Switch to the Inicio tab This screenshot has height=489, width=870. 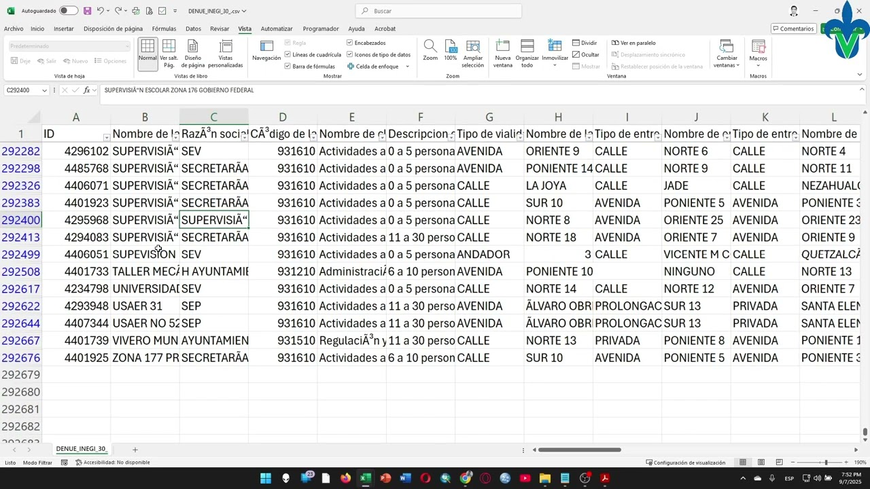(x=37, y=29)
